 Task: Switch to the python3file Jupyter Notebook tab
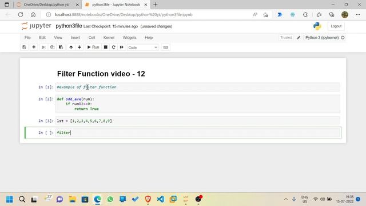(x=116, y=5)
